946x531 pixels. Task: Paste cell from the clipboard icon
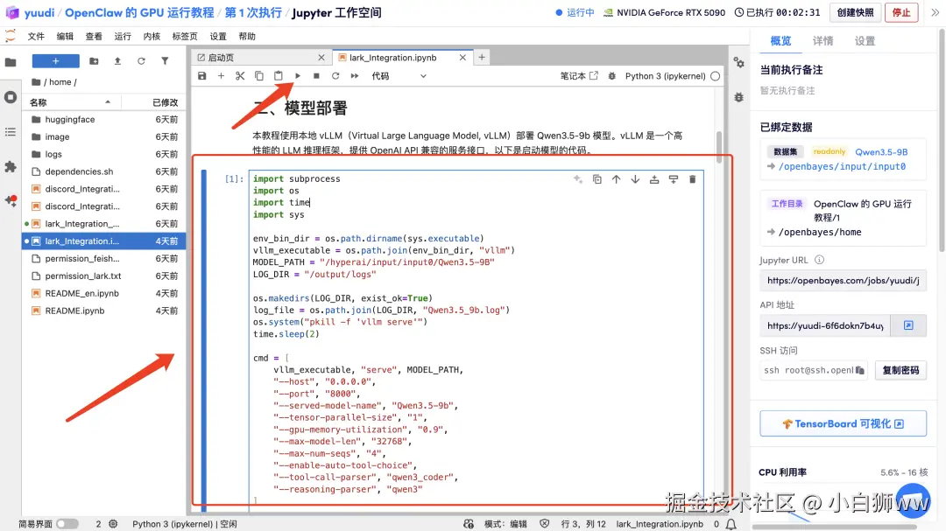click(279, 76)
